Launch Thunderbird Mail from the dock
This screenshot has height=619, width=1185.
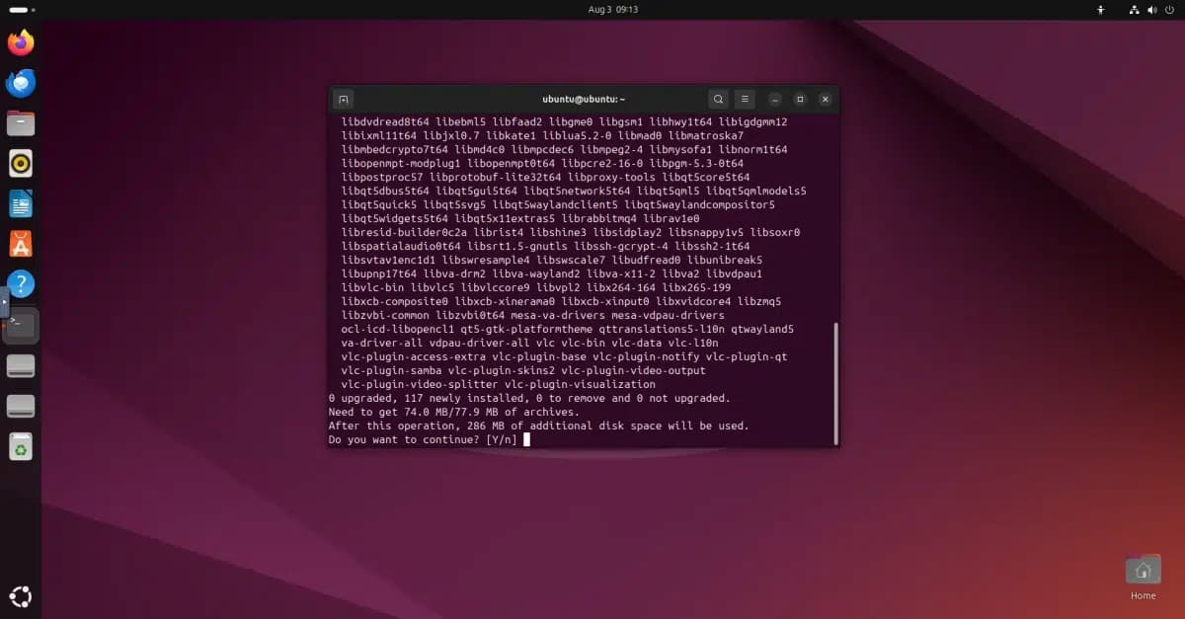tap(21, 83)
